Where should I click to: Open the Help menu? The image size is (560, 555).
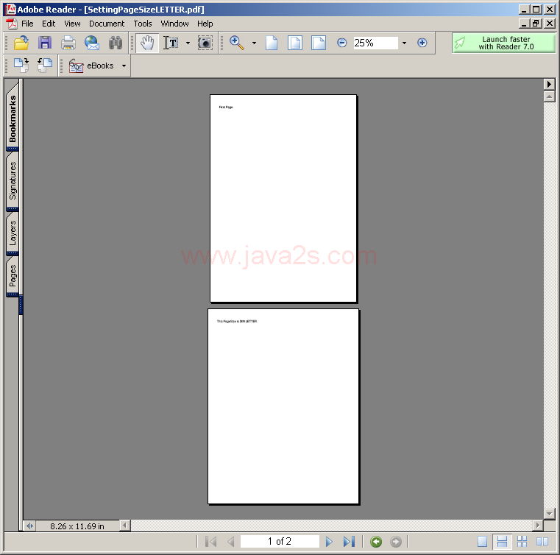pos(205,24)
